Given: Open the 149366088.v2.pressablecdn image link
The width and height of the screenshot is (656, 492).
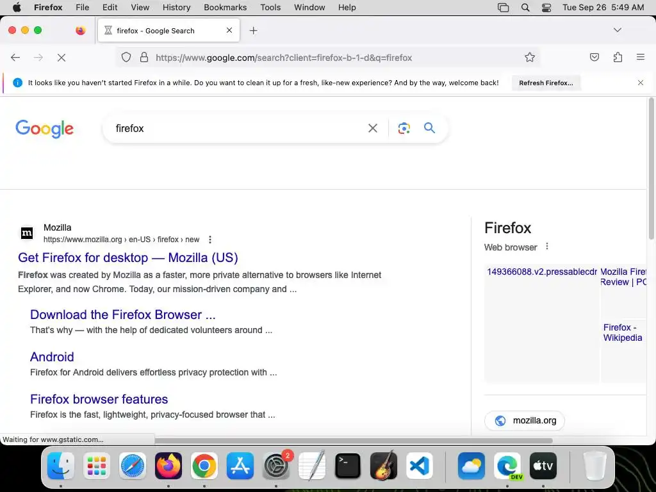Looking at the screenshot, I should point(542,272).
